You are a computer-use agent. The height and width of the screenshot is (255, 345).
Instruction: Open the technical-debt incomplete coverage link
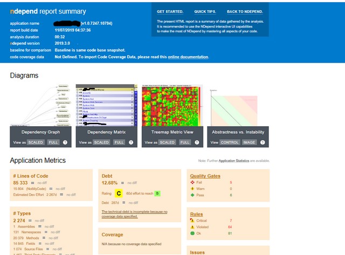coord(134,214)
